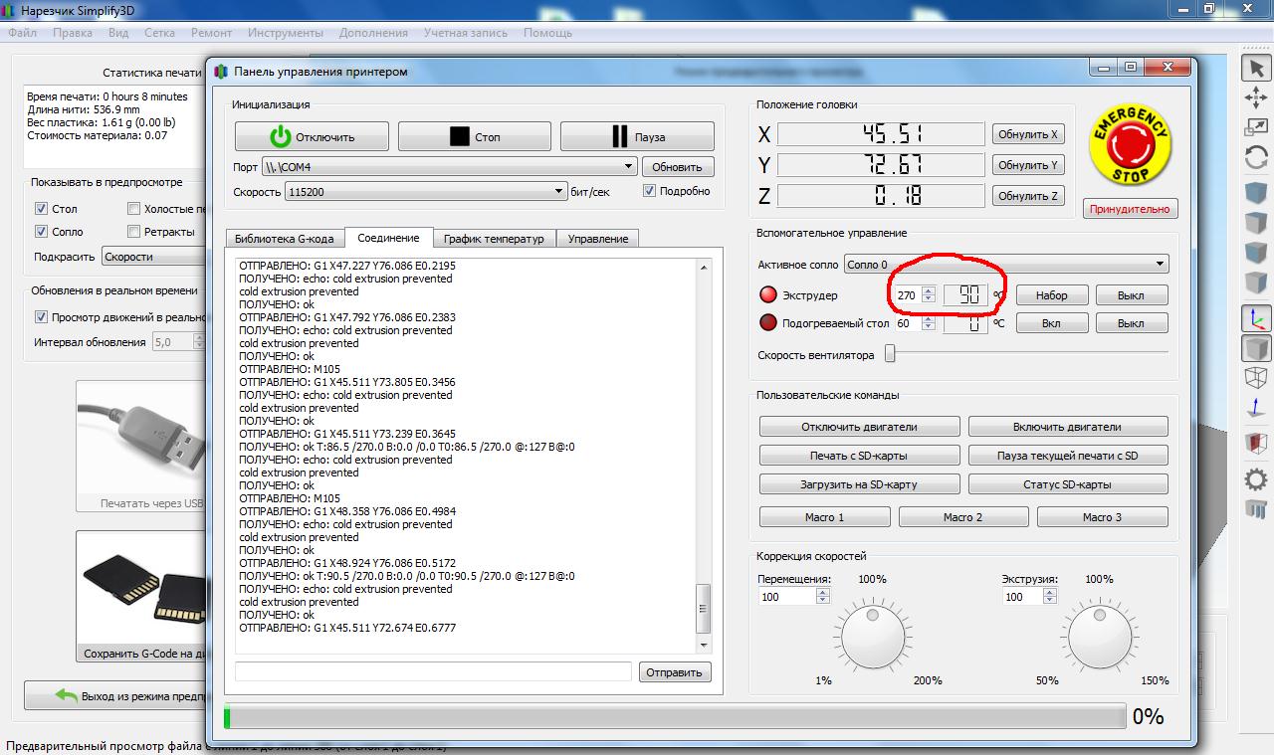Click the G-code command input field
The height and width of the screenshot is (755, 1274).
point(433,672)
